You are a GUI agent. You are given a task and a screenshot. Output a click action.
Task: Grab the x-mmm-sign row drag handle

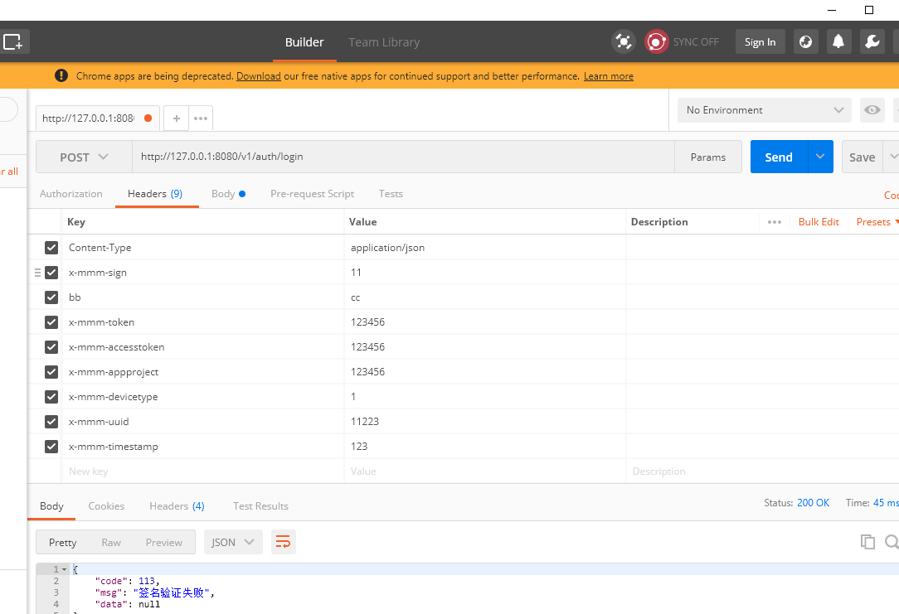point(38,273)
